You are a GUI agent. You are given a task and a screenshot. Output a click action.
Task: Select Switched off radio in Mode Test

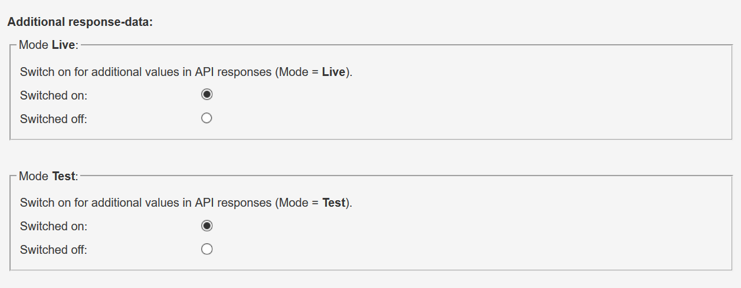(206, 249)
